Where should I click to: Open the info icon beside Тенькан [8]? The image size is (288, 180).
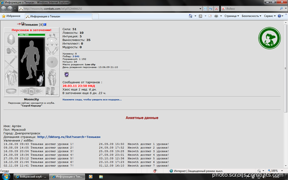(x=45, y=24)
